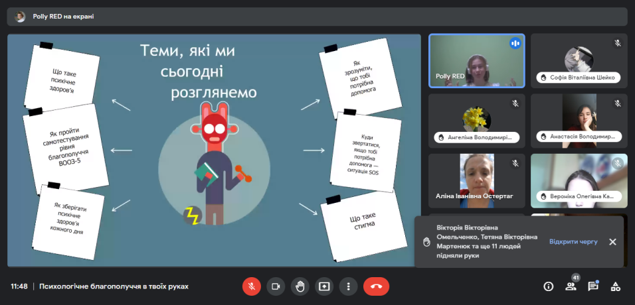Lower or raise hand with hand button
This screenshot has width=635, height=305.
[x=300, y=286]
